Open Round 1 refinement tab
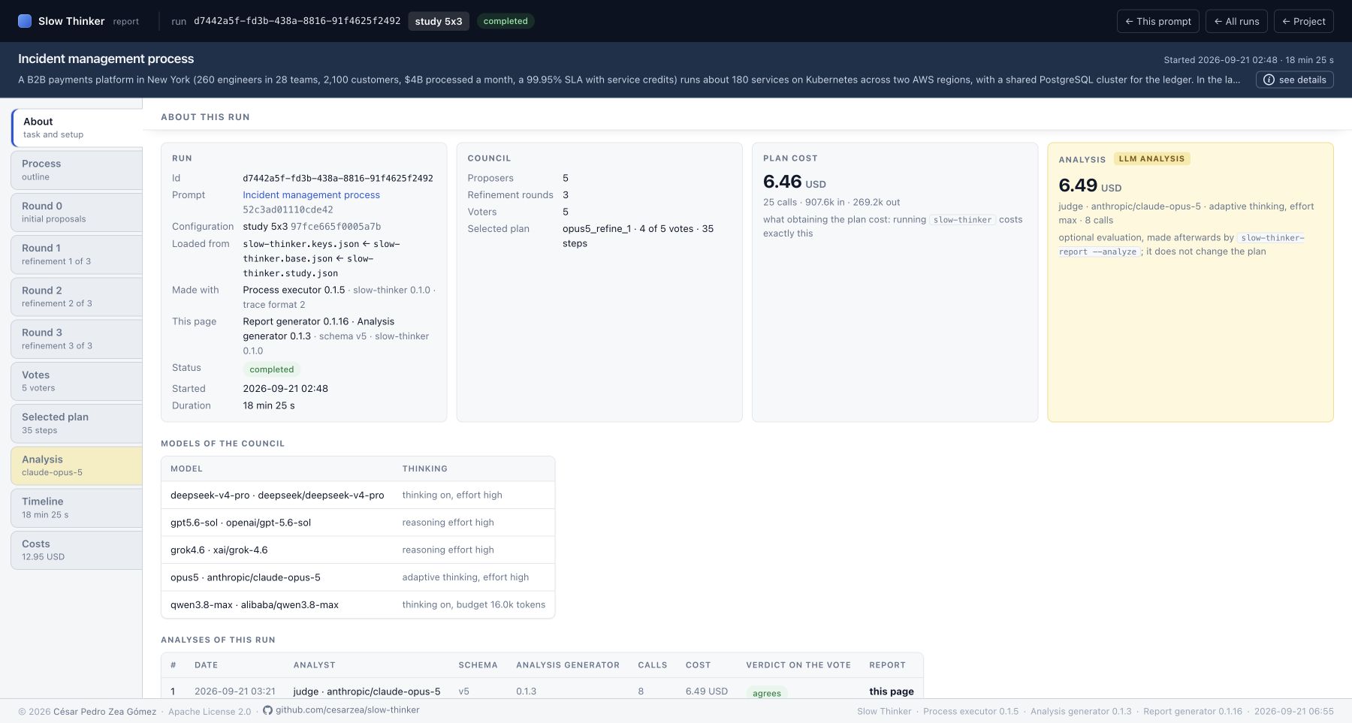Screen dimensions: 1352x723 click(x=77, y=255)
